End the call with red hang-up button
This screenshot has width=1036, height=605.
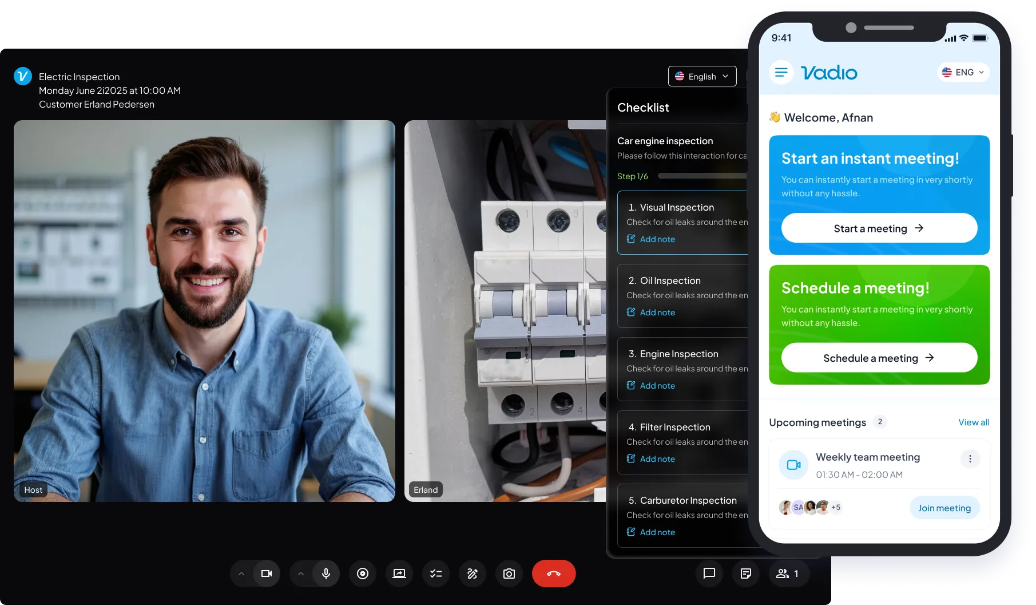[554, 574]
